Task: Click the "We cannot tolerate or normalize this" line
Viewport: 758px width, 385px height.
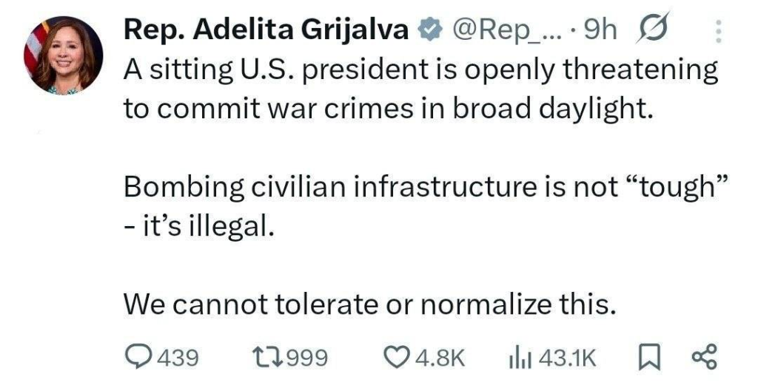Action: click(369, 301)
